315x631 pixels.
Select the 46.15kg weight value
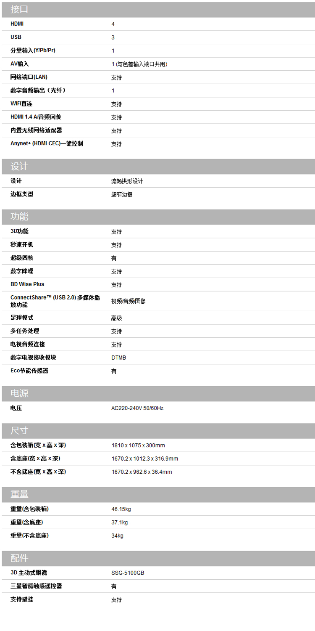coord(121,509)
